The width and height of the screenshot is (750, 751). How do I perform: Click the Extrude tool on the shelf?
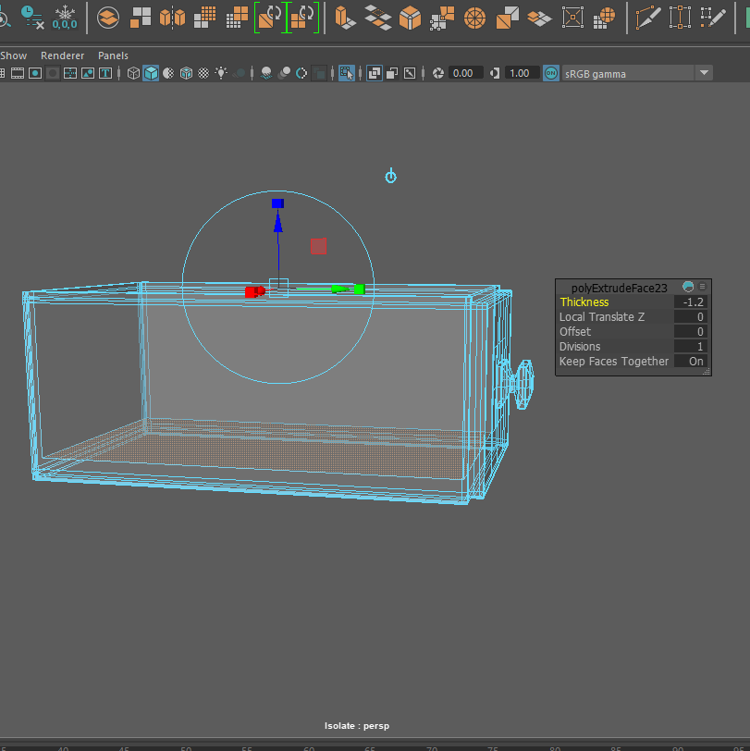tap(344, 17)
